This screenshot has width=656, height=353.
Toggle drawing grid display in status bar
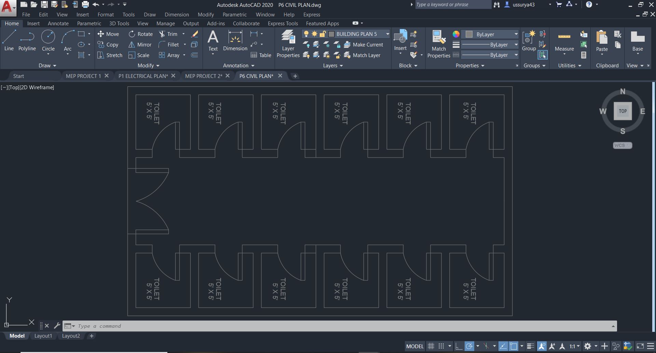click(x=431, y=346)
